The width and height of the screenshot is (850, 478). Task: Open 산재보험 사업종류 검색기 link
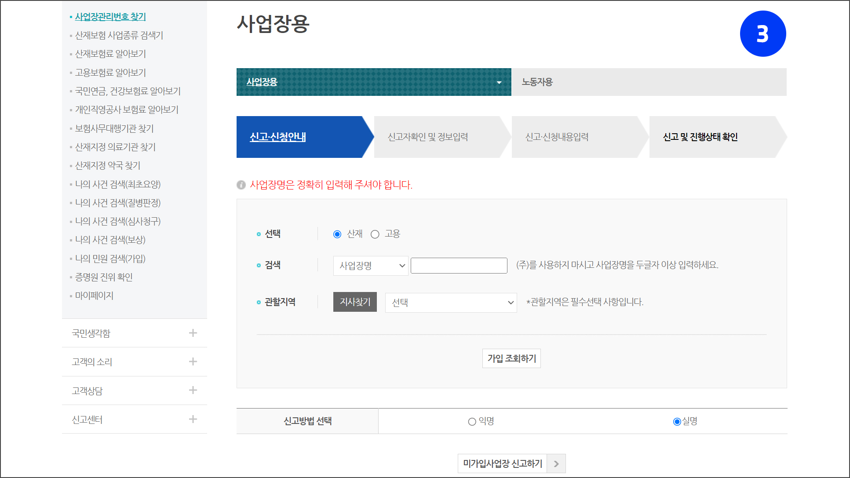point(119,35)
